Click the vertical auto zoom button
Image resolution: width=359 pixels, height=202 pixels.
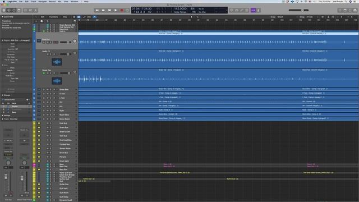click(x=328, y=17)
